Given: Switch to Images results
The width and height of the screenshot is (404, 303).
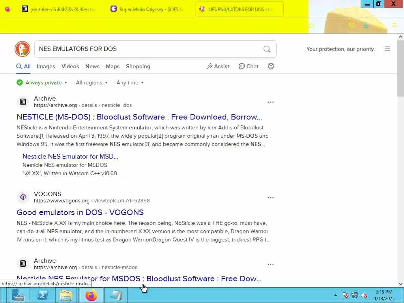Looking at the screenshot, I should tap(46, 66).
